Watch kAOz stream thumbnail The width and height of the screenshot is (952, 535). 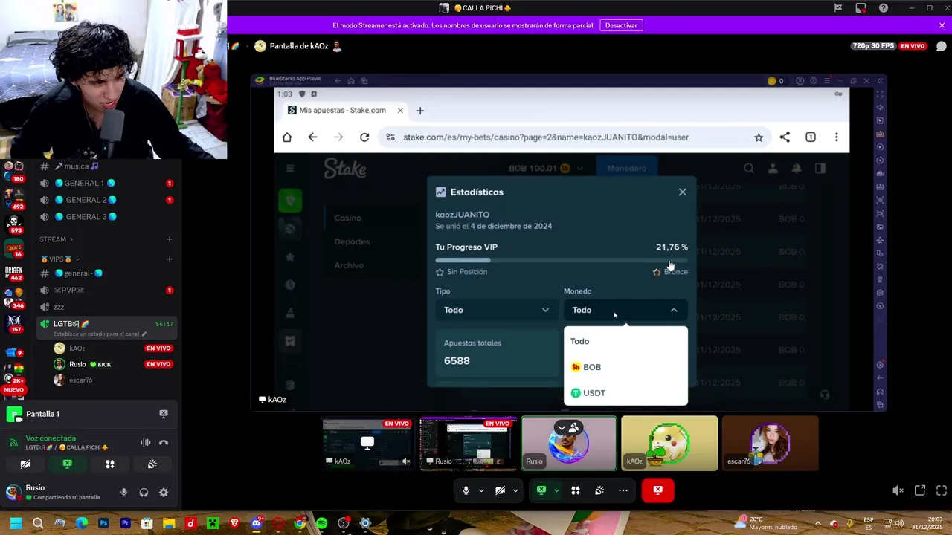[367, 444]
